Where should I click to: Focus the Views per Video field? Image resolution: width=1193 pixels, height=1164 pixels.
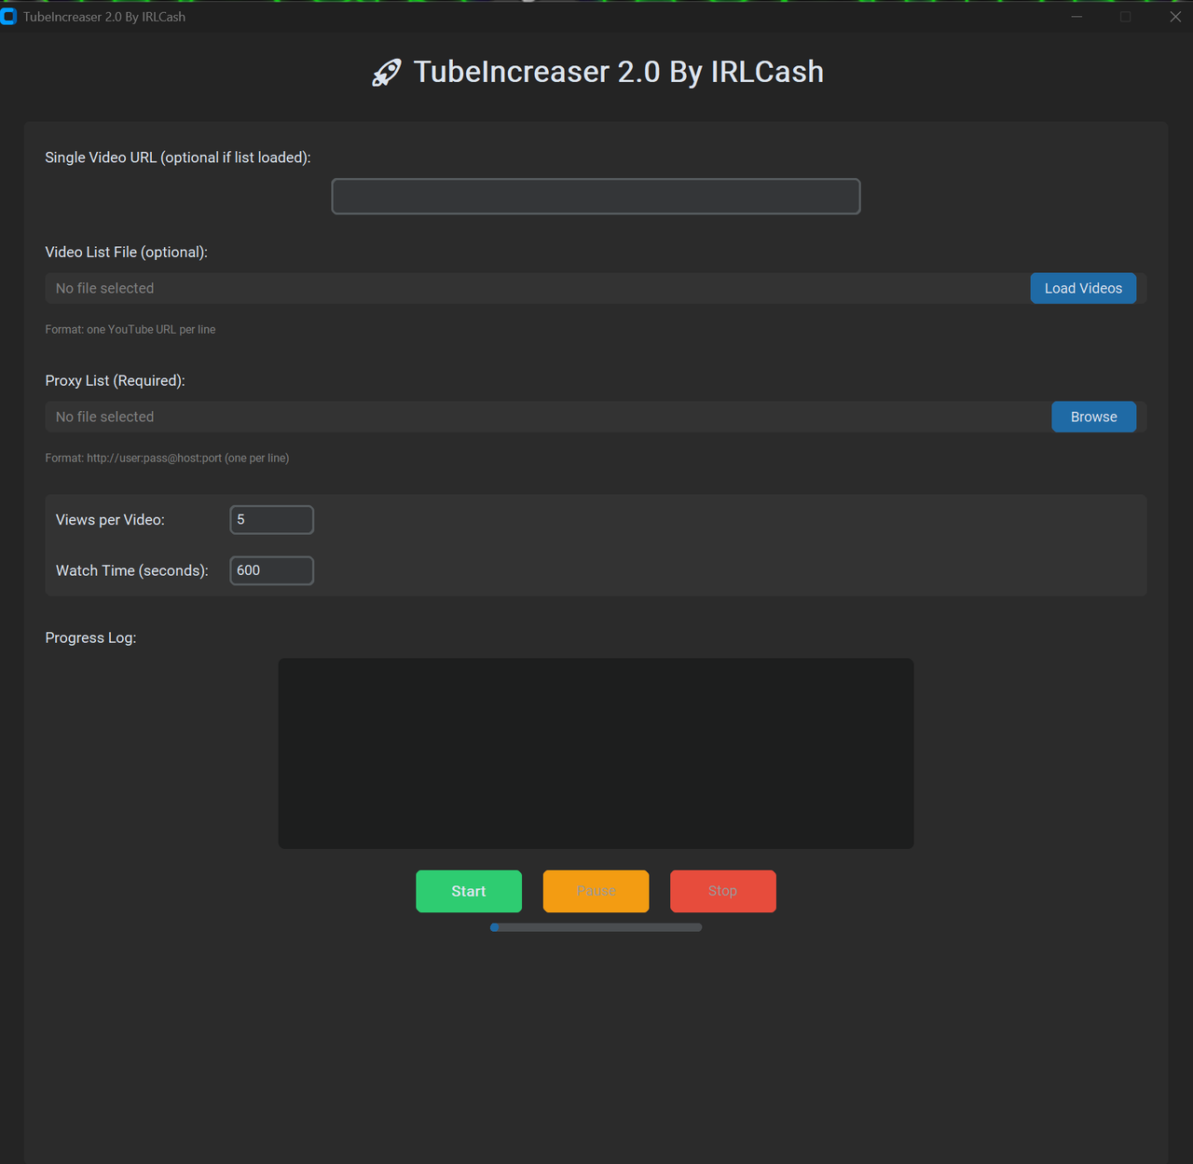coord(272,520)
